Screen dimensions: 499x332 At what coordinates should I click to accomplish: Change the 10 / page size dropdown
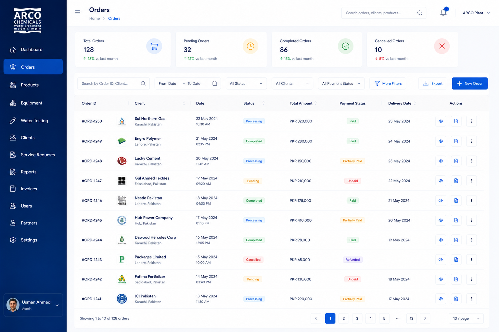coord(466,318)
